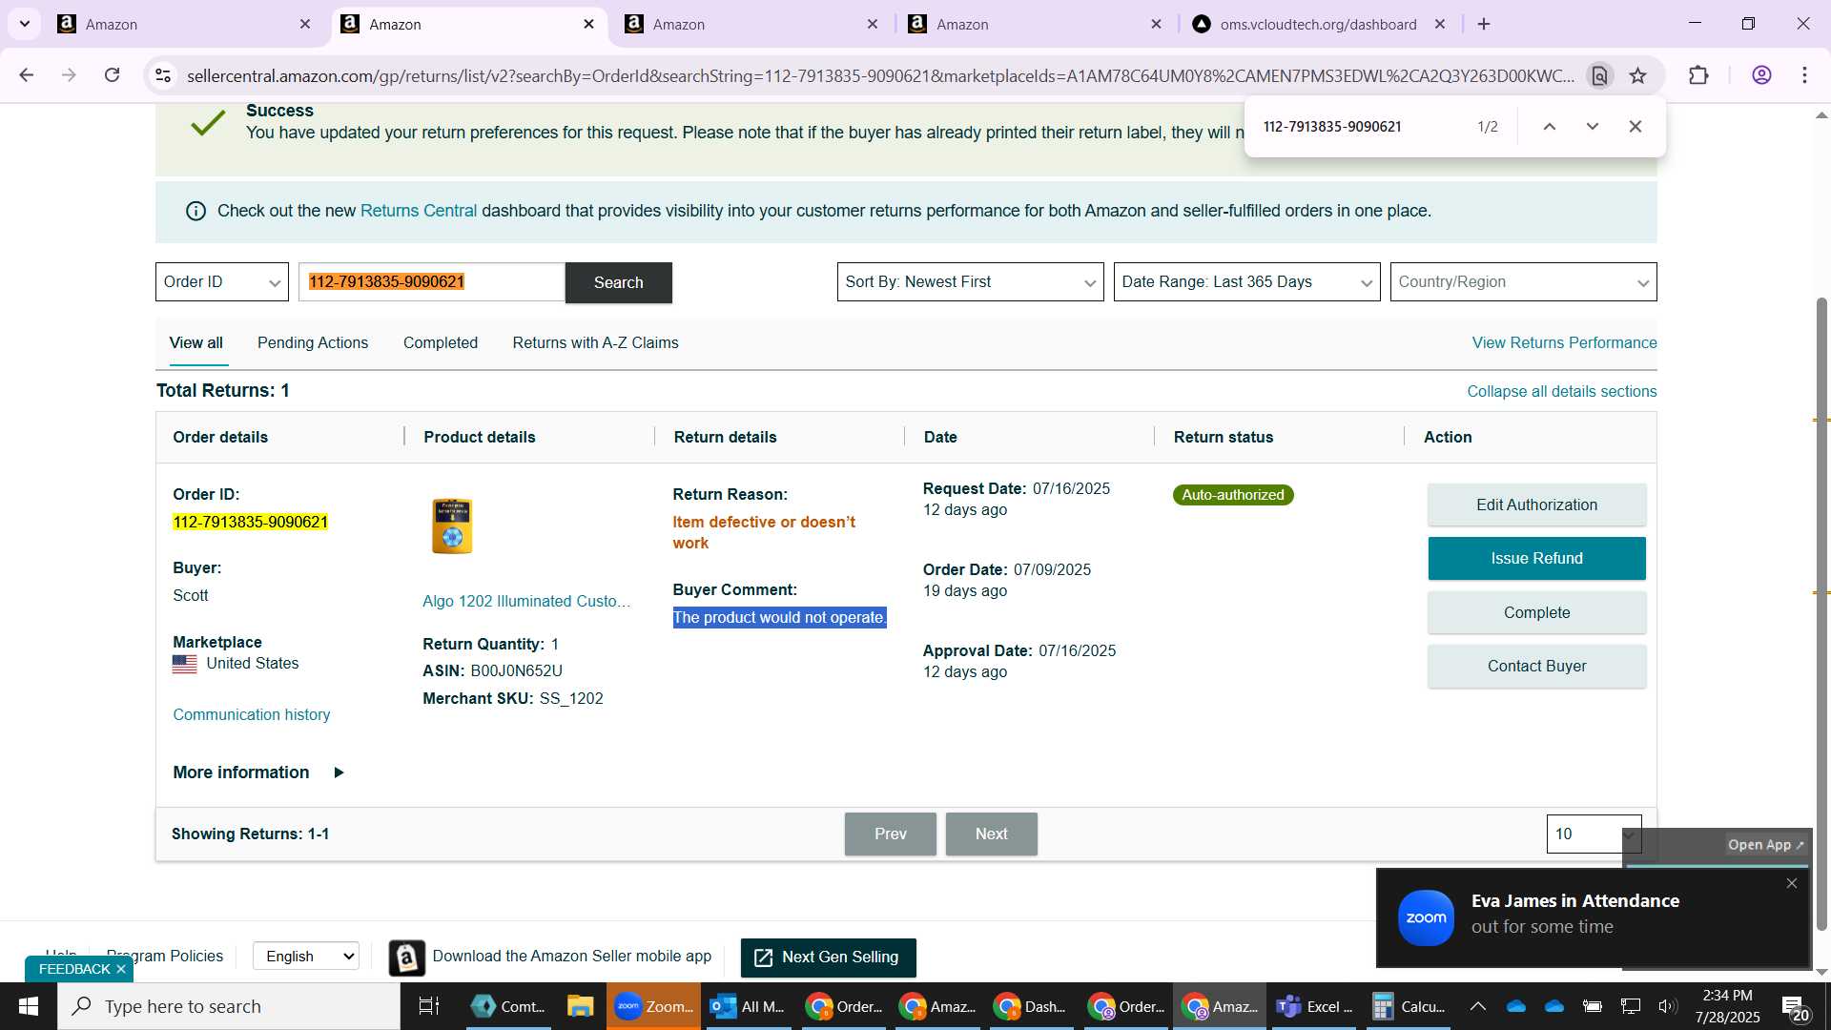This screenshot has height=1030, width=1831.
Task: Click the browser back arrow
Action: pos(27,75)
